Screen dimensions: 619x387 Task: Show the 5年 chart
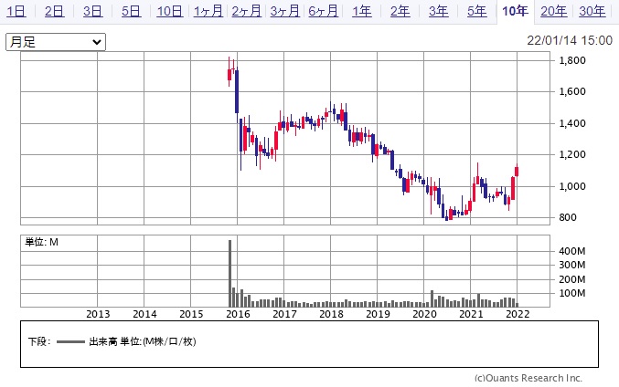pos(477,11)
